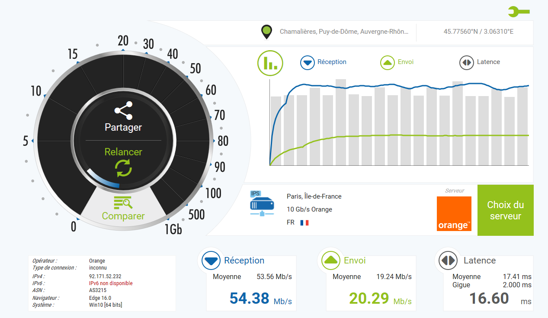Click the latency result 16.60 ms
This screenshot has height=318, width=548.
(x=500, y=299)
